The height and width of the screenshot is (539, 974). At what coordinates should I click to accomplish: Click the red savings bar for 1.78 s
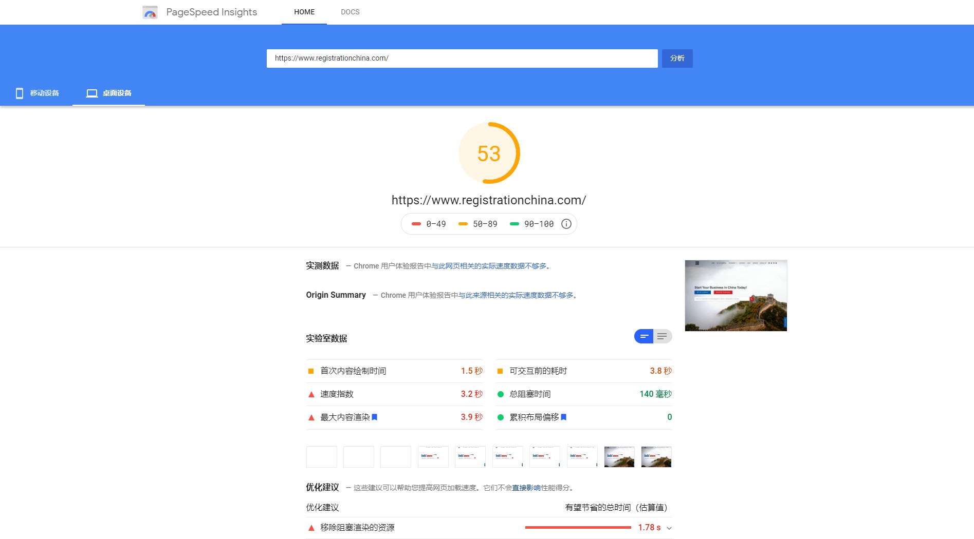[578, 527]
